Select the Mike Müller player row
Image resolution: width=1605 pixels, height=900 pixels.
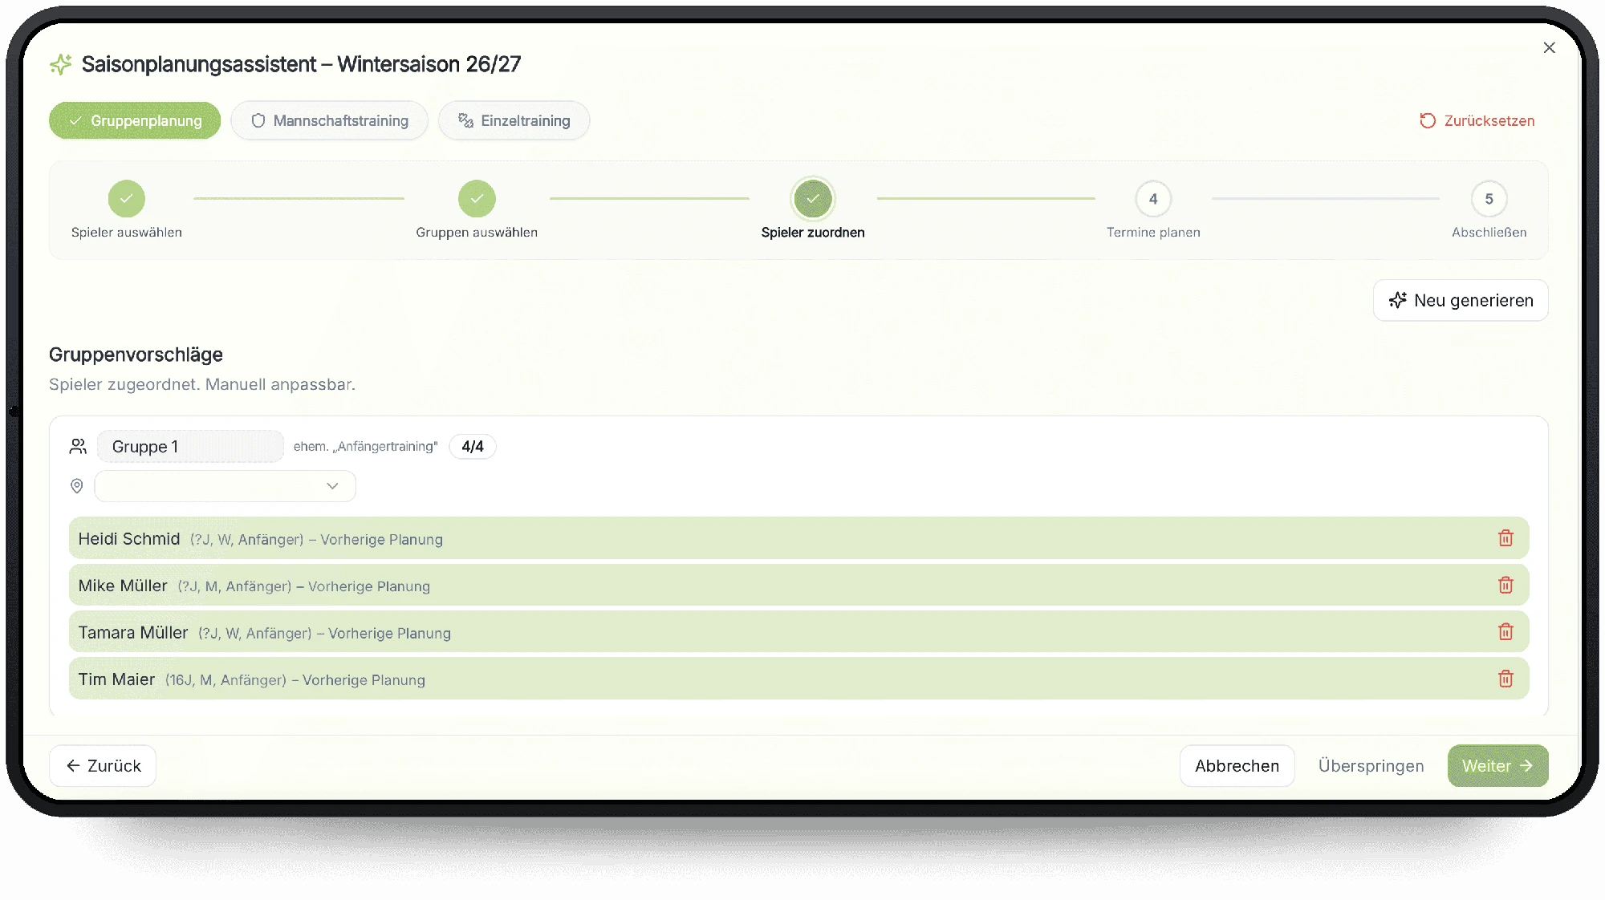pos(798,585)
